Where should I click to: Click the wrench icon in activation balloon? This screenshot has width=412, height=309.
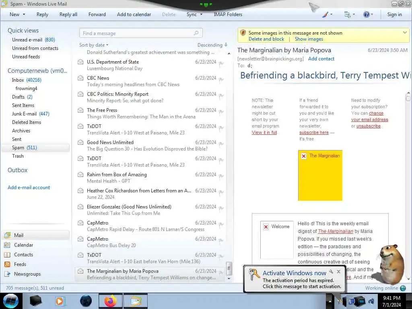tap(331, 272)
